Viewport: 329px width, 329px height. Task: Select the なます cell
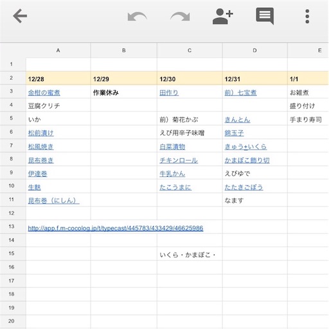[x=254, y=200]
